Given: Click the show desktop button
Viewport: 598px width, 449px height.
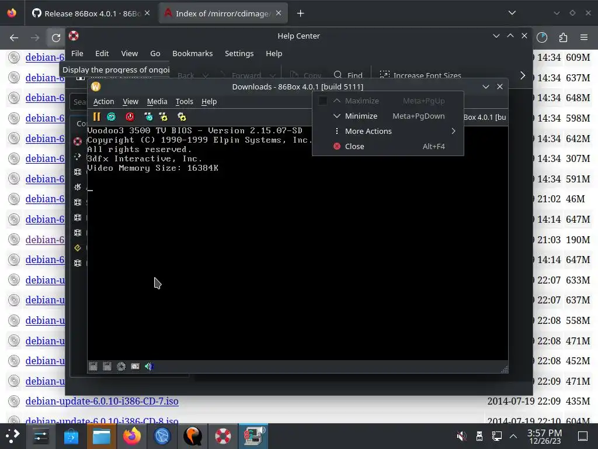Looking at the screenshot, I should coord(583,436).
